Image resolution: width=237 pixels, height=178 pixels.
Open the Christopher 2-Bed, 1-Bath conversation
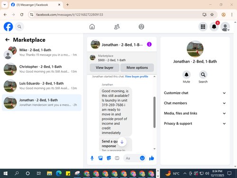click(x=42, y=69)
